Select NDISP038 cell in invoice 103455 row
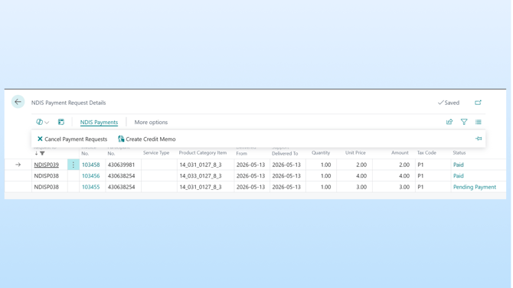The height and width of the screenshot is (288, 513). pos(50,187)
